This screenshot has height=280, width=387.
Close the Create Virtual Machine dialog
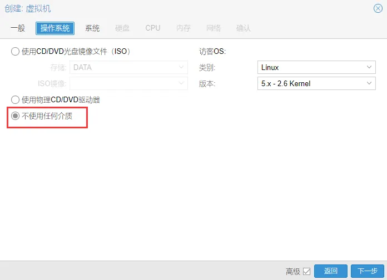(378, 9)
